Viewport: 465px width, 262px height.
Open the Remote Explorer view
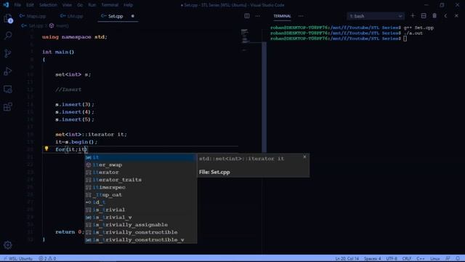pyautogui.click(x=8, y=89)
